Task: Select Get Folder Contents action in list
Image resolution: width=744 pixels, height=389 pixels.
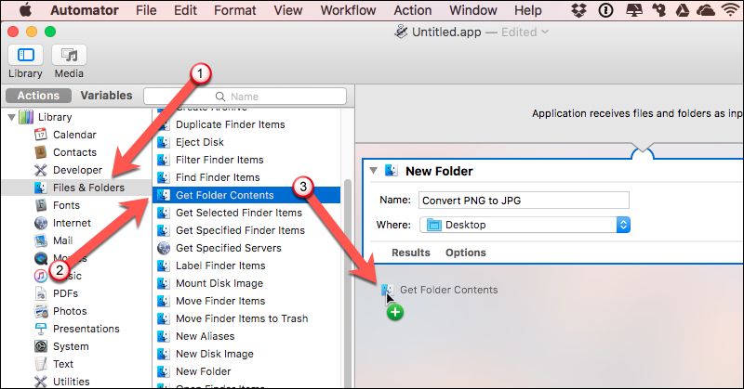Action: pos(224,195)
